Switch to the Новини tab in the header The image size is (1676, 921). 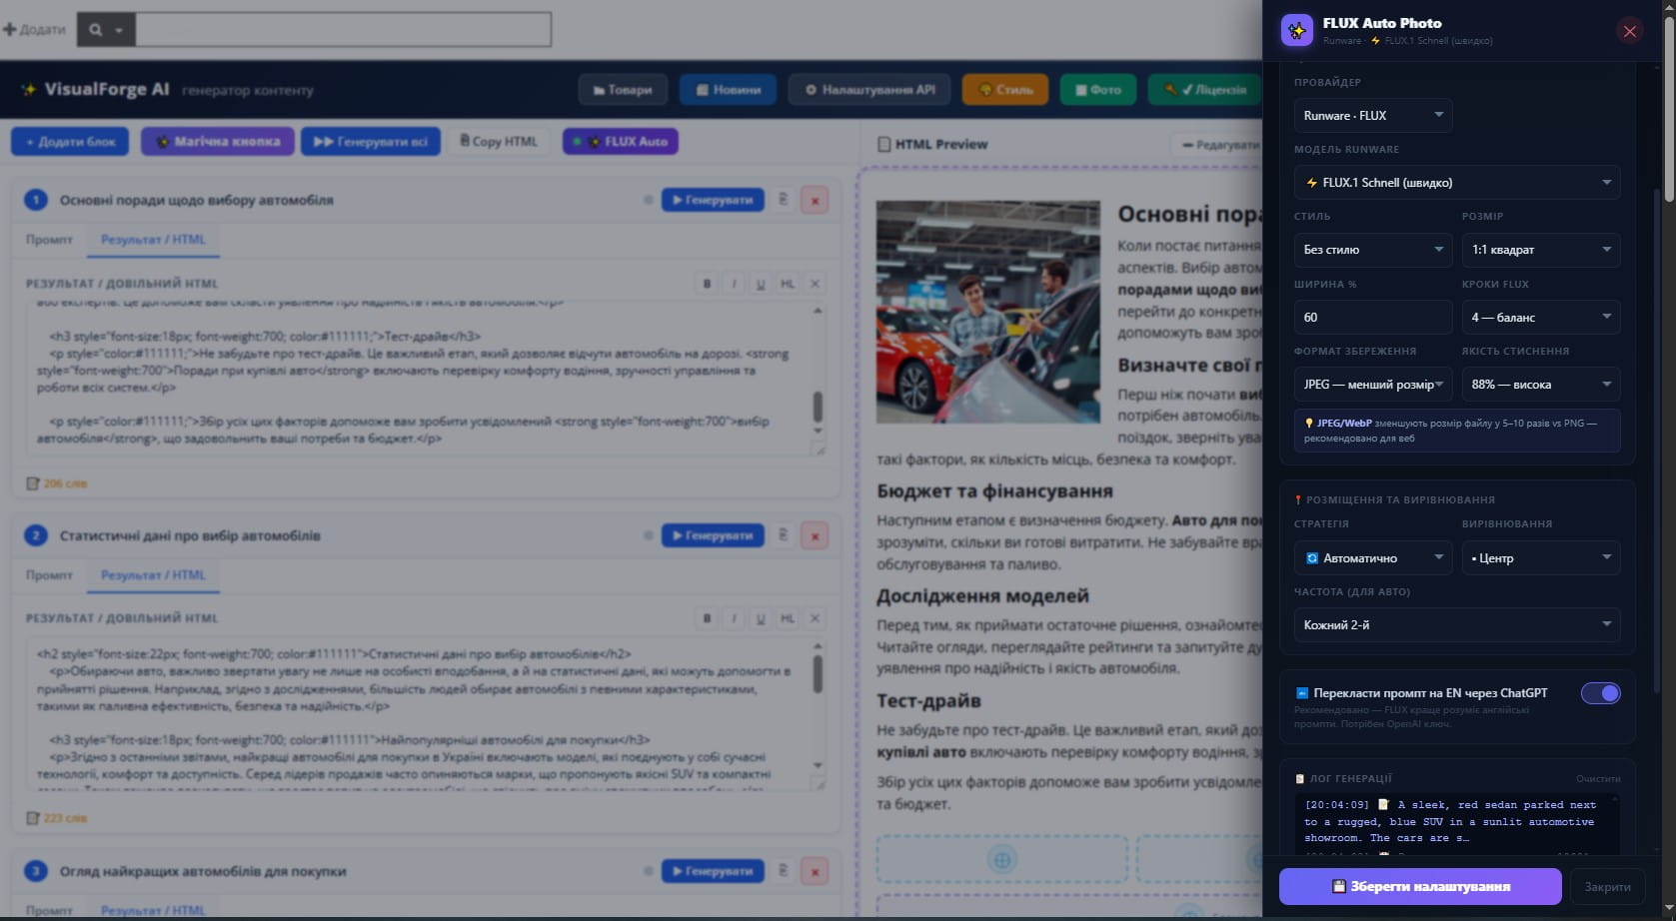(x=729, y=90)
